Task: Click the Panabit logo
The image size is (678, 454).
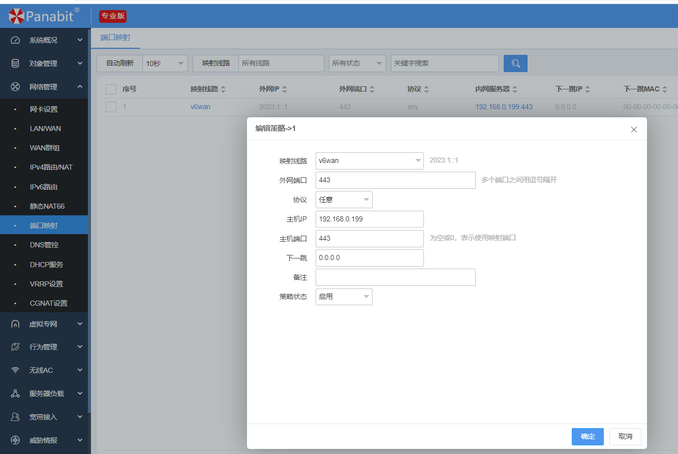Action: [x=44, y=16]
